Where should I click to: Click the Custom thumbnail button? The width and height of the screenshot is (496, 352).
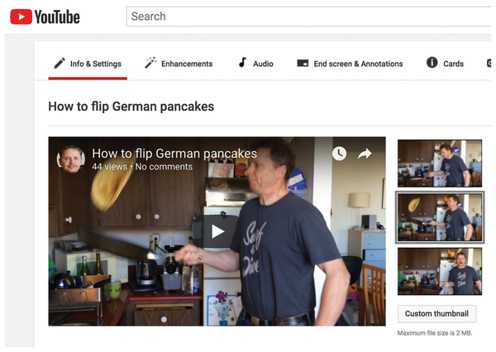tap(436, 314)
